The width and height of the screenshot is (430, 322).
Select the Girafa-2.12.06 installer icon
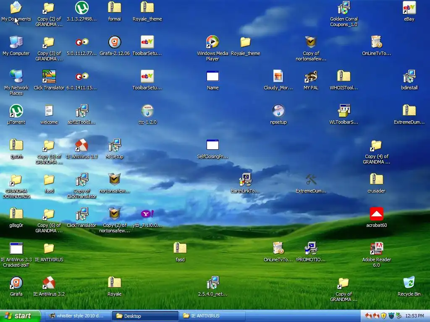114,45
